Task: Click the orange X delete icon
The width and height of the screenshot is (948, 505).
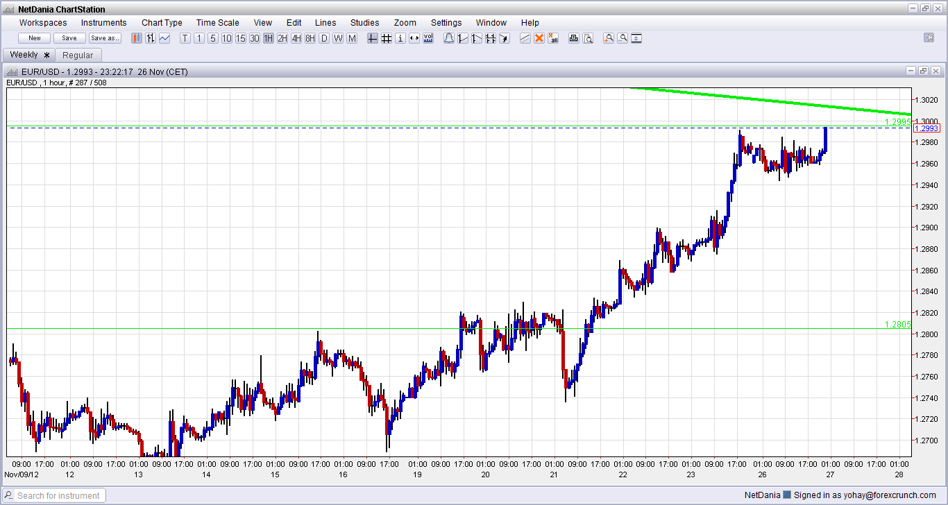Action: 539,38
